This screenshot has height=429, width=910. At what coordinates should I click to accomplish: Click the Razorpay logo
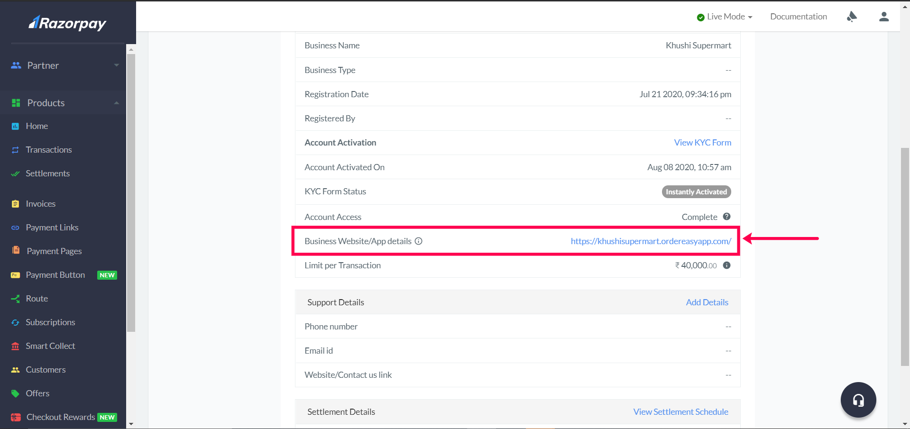(67, 23)
